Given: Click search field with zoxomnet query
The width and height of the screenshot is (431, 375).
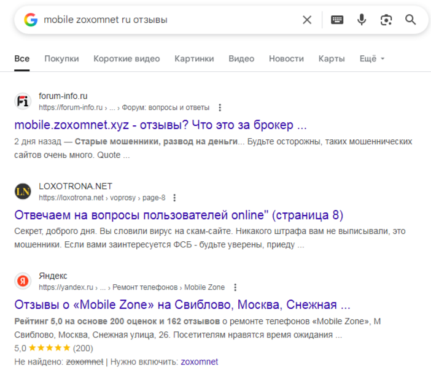Looking at the screenshot, I should 171,20.
